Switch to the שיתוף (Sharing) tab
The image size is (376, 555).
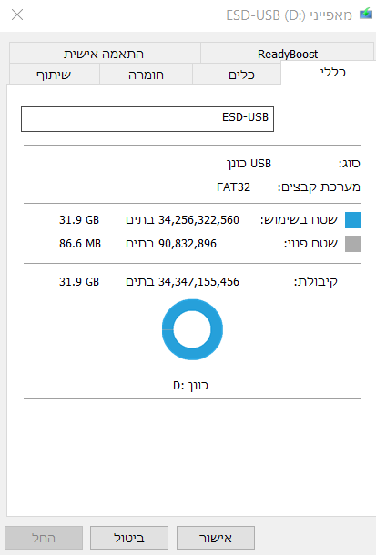point(55,75)
